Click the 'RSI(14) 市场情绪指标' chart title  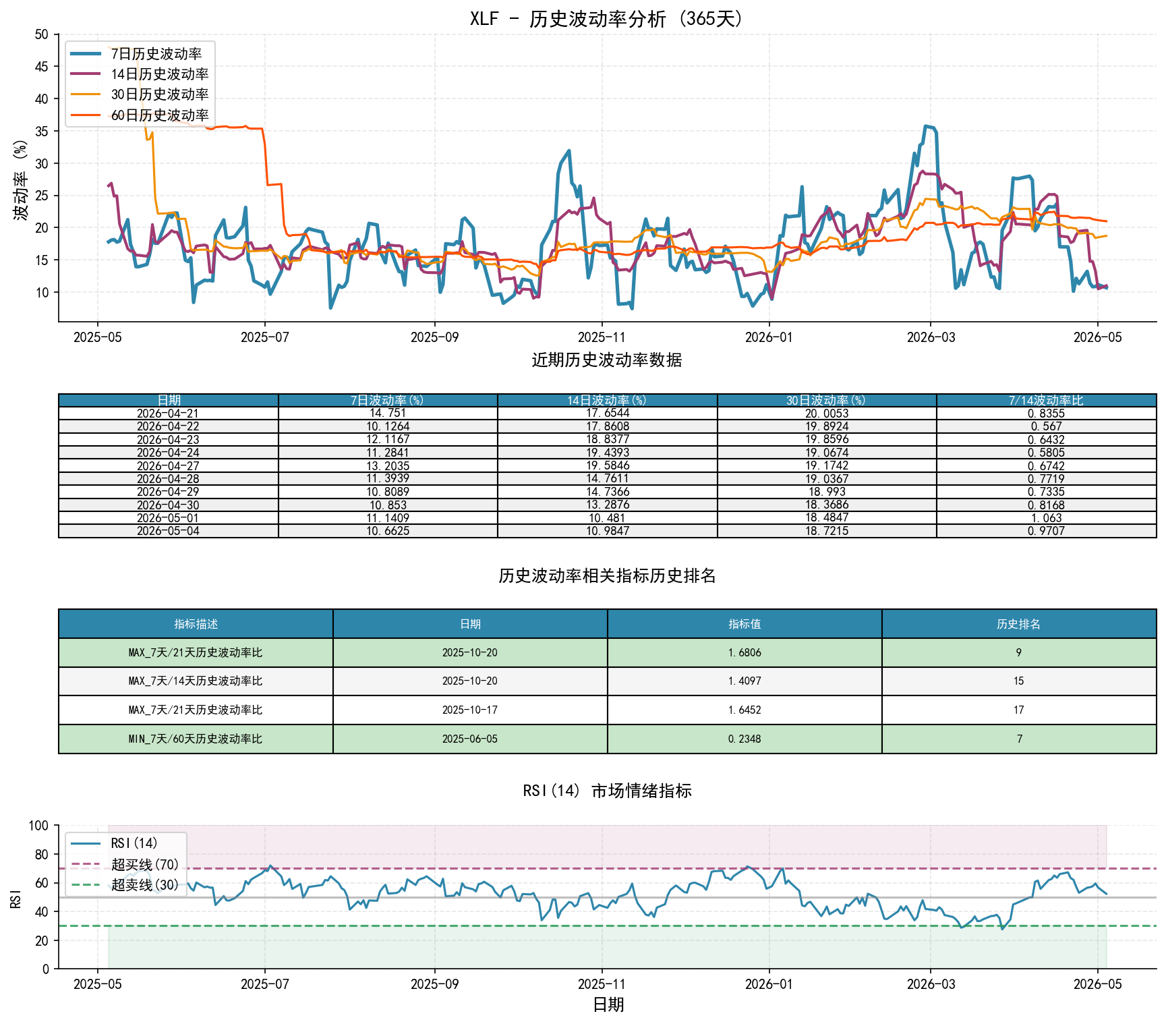tap(607, 791)
